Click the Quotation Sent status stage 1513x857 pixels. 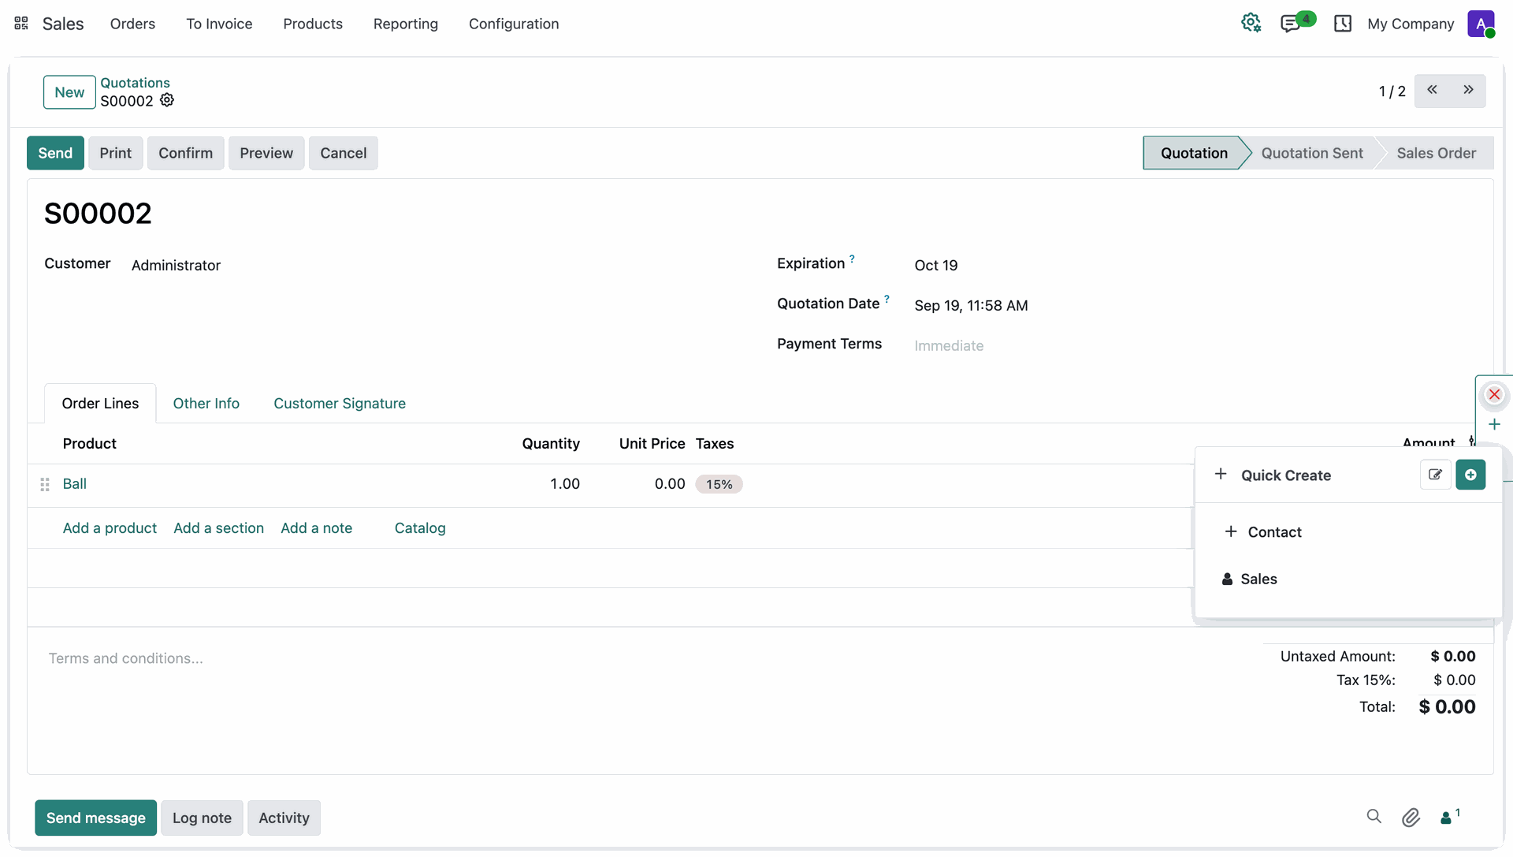pyautogui.click(x=1311, y=153)
